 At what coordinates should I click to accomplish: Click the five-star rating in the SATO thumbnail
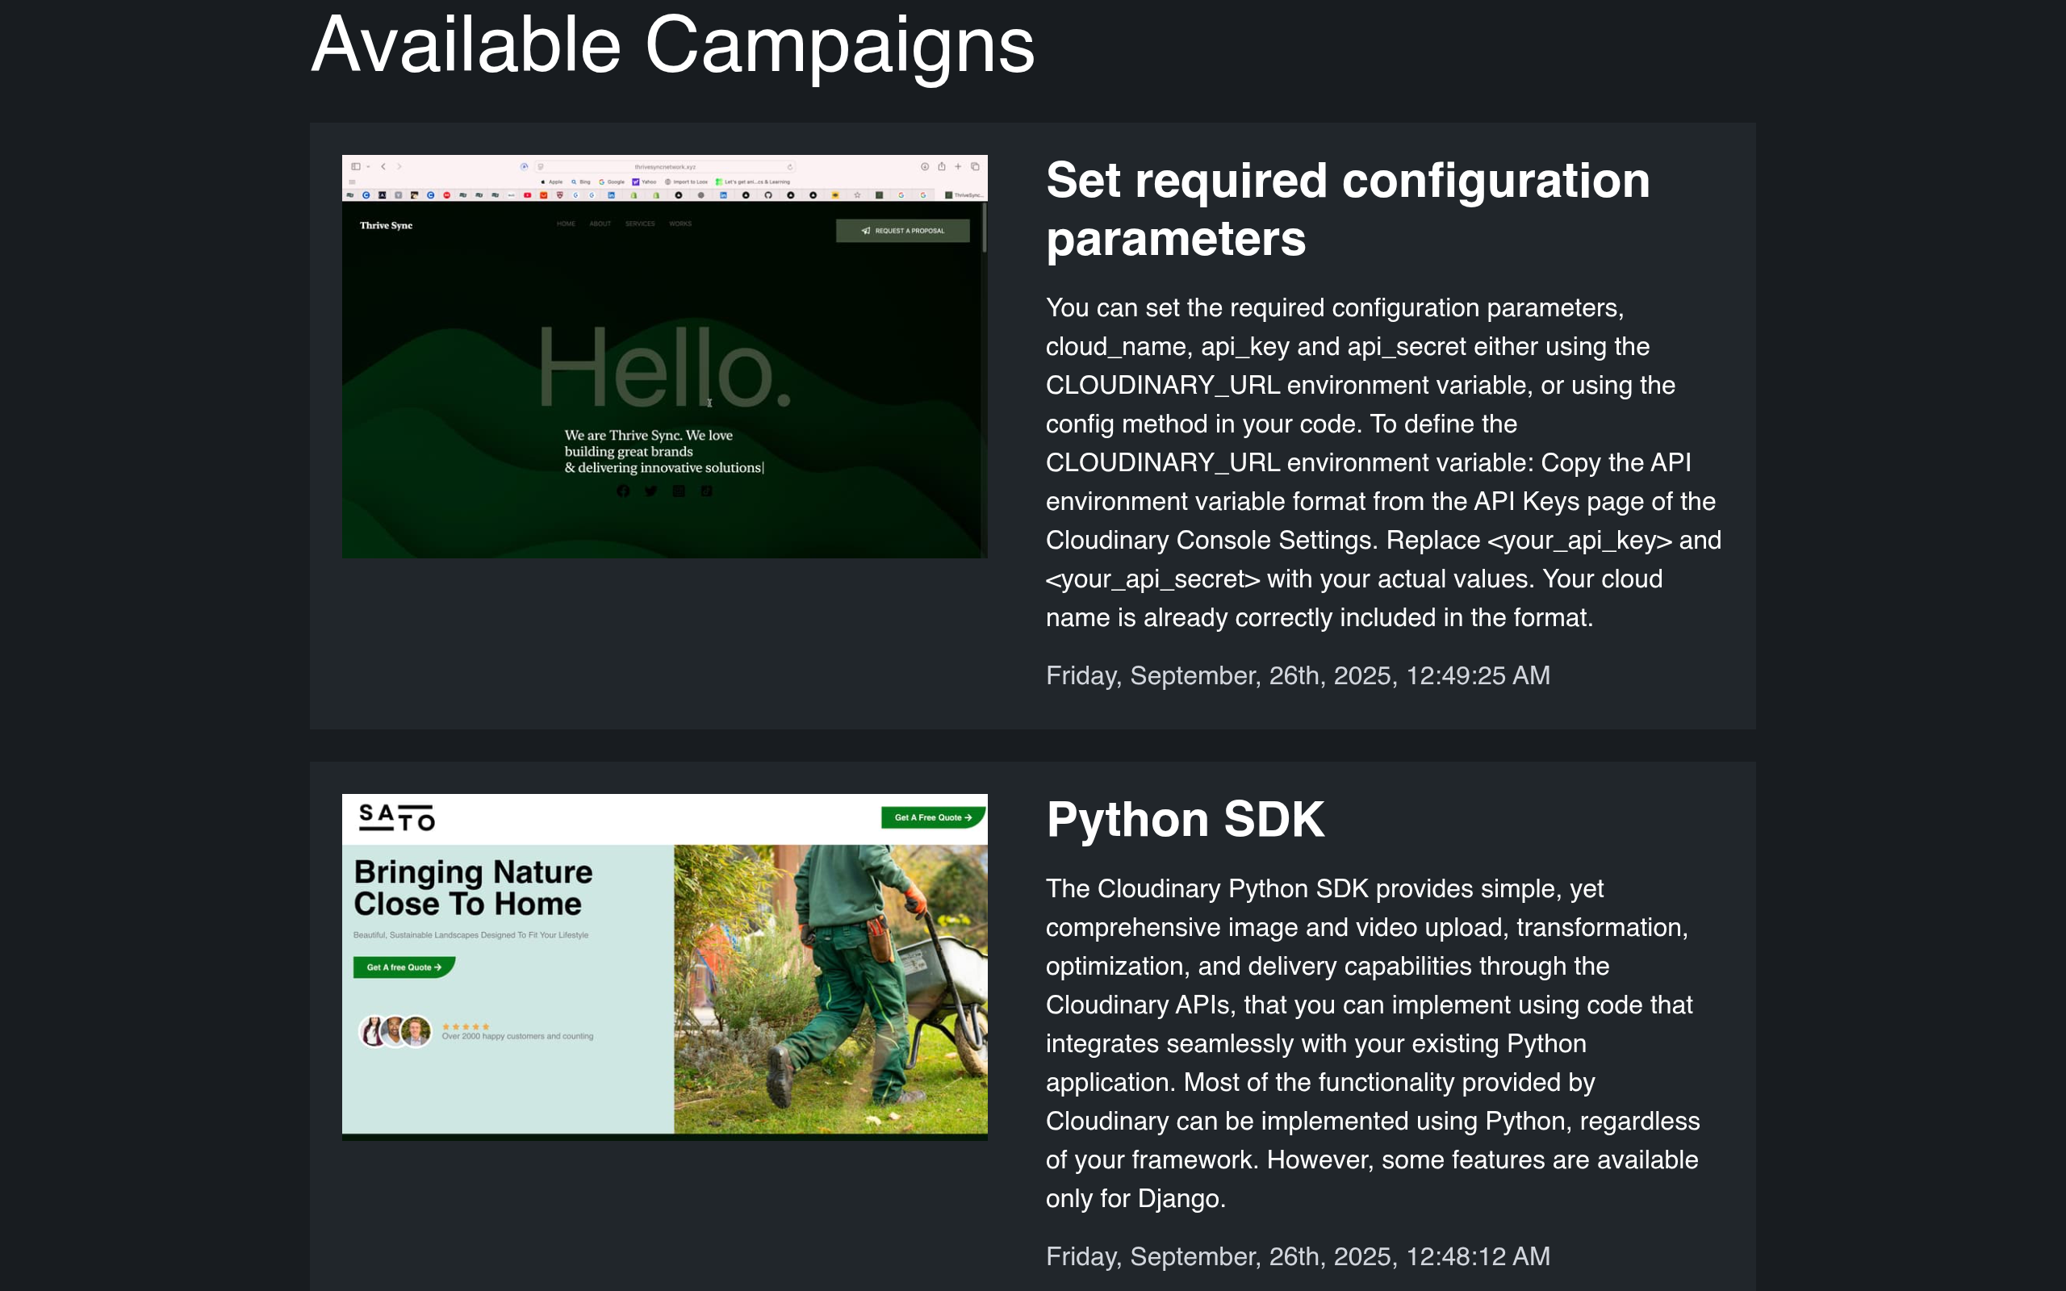466,1026
